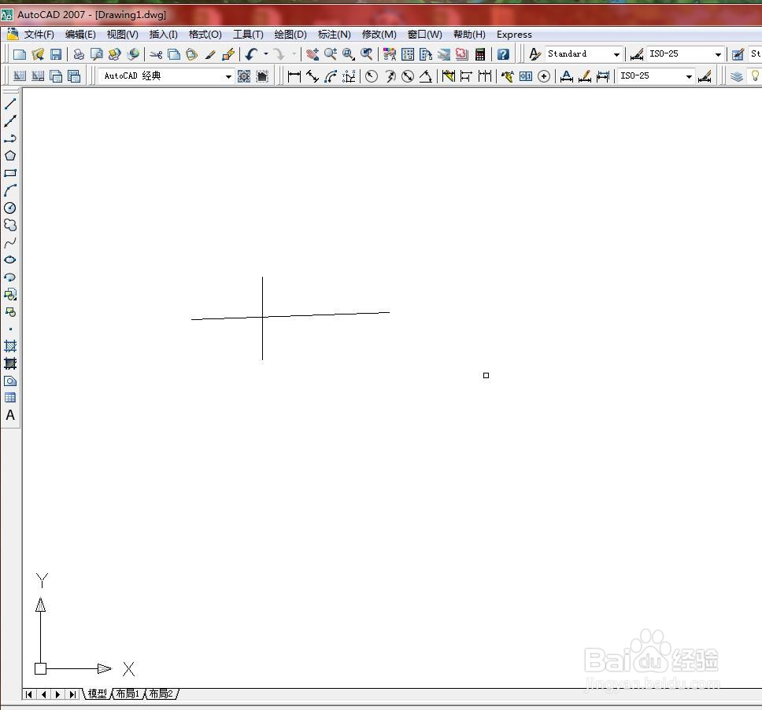Choose the Zoom Window tool
The height and width of the screenshot is (710, 762).
(349, 54)
